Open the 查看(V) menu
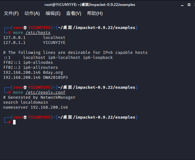The height and width of the screenshot is (160, 195). [x=74, y=13]
